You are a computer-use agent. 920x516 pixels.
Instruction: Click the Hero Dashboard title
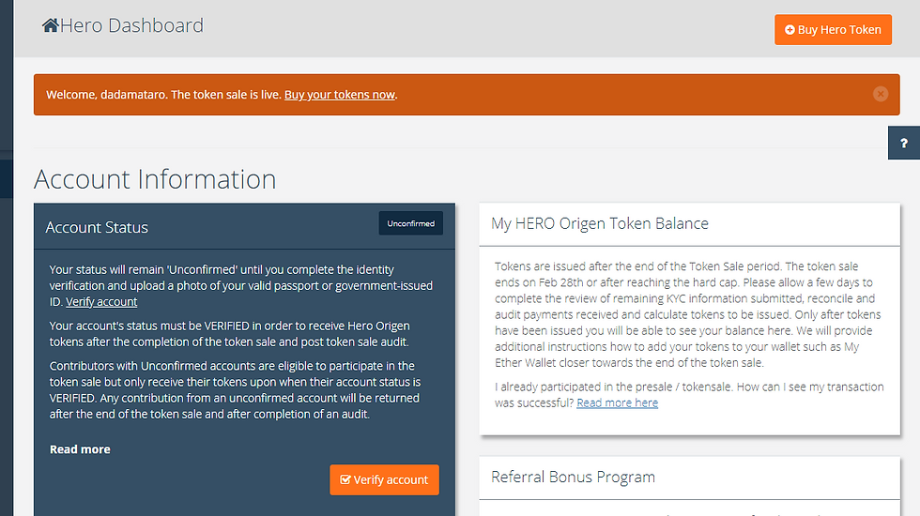[132, 25]
